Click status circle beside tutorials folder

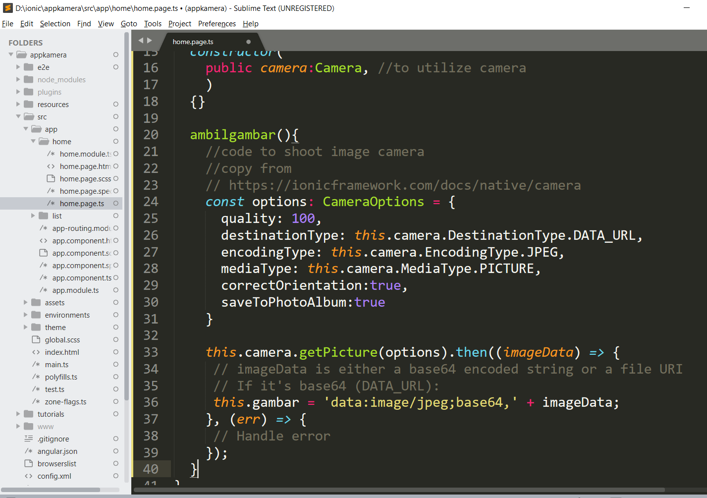coord(115,414)
